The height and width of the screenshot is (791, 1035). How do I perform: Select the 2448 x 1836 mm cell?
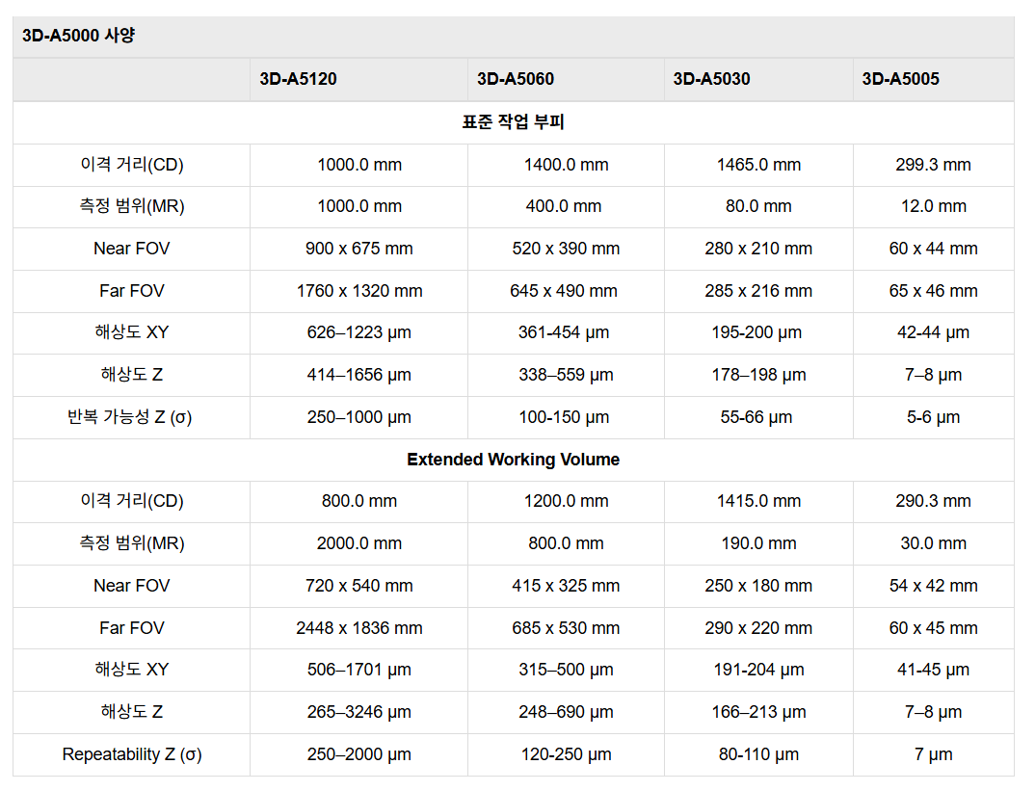pos(358,628)
